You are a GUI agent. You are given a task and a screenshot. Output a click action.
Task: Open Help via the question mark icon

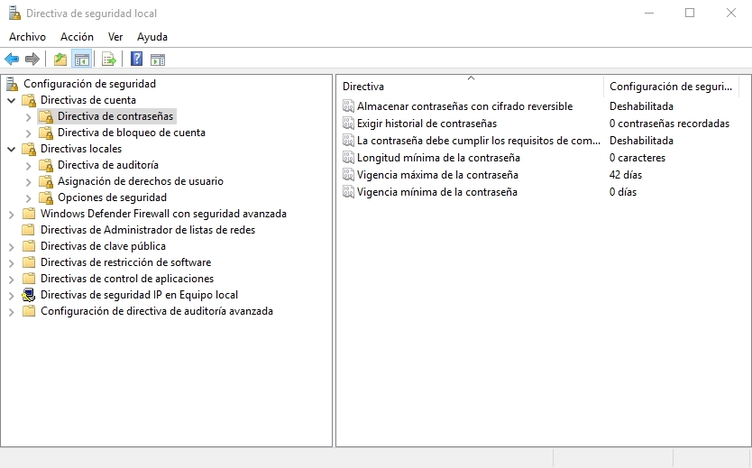click(x=137, y=59)
